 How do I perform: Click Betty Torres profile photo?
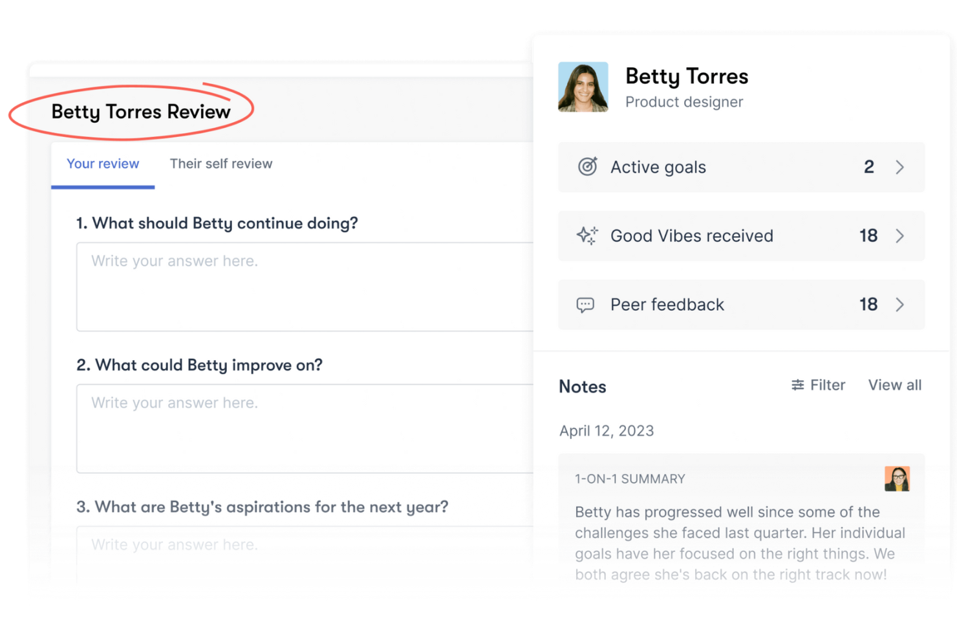pos(583,87)
